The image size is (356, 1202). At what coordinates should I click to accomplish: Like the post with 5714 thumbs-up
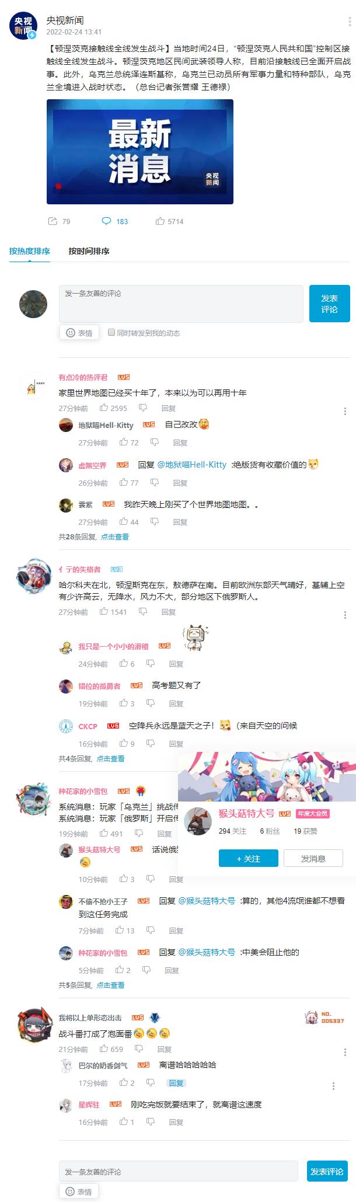coord(160,221)
